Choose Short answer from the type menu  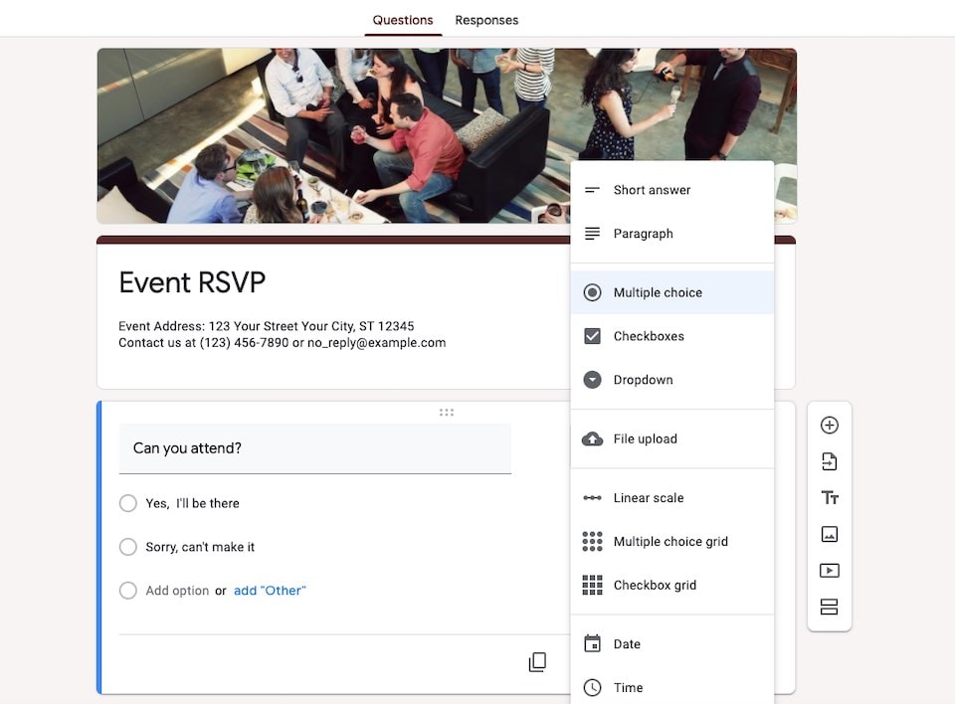tap(672, 190)
